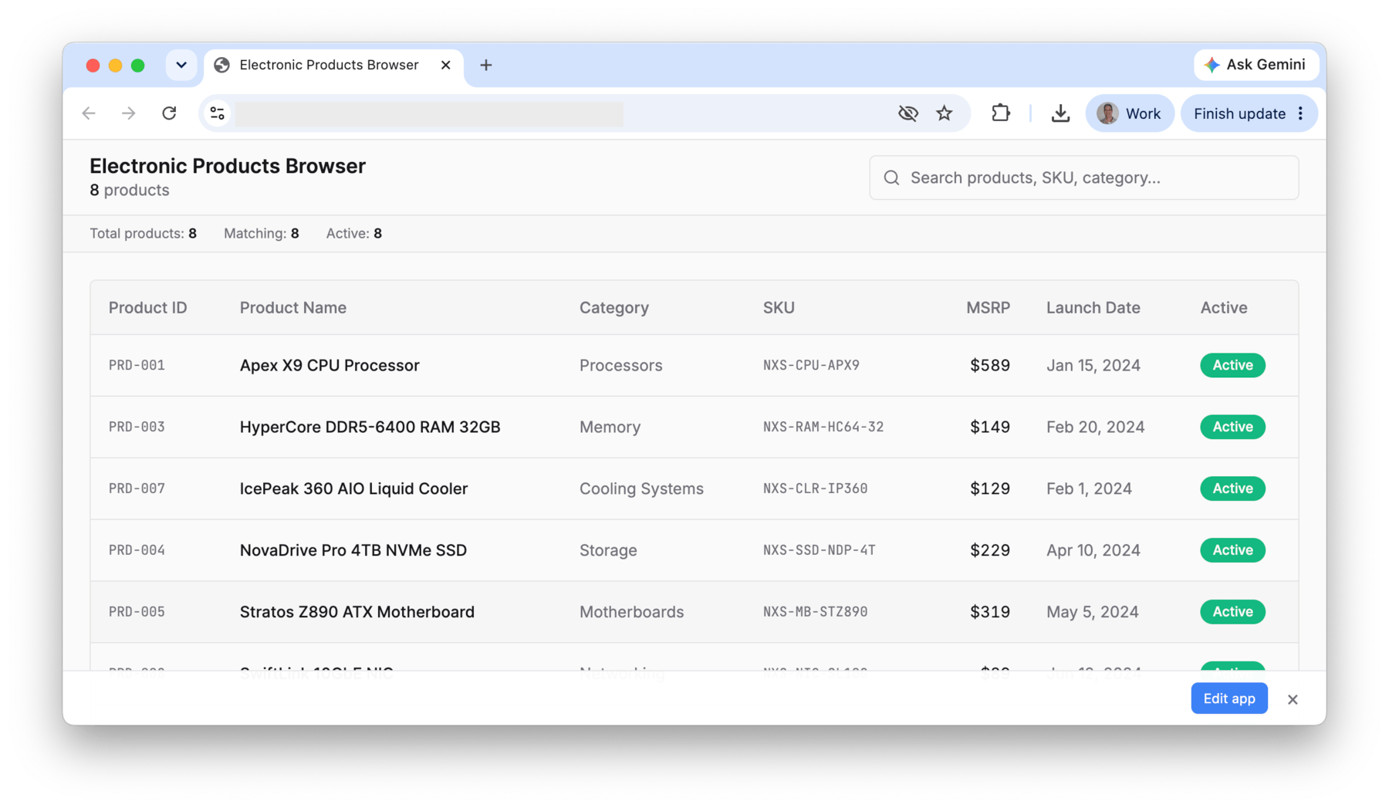The height and width of the screenshot is (808, 1389).
Task: Click the Category column header
Action: [613, 307]
